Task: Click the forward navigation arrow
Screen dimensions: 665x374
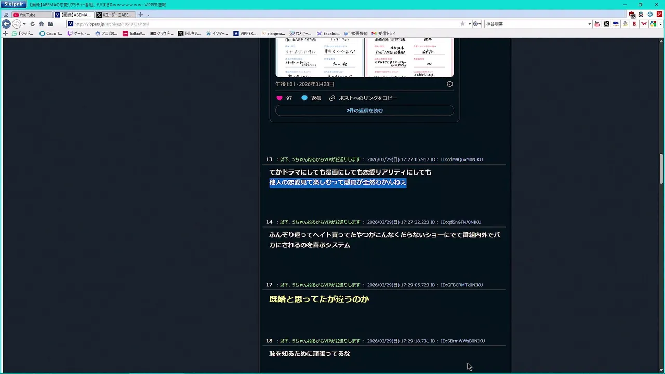Action: click(x=16, y=24)
